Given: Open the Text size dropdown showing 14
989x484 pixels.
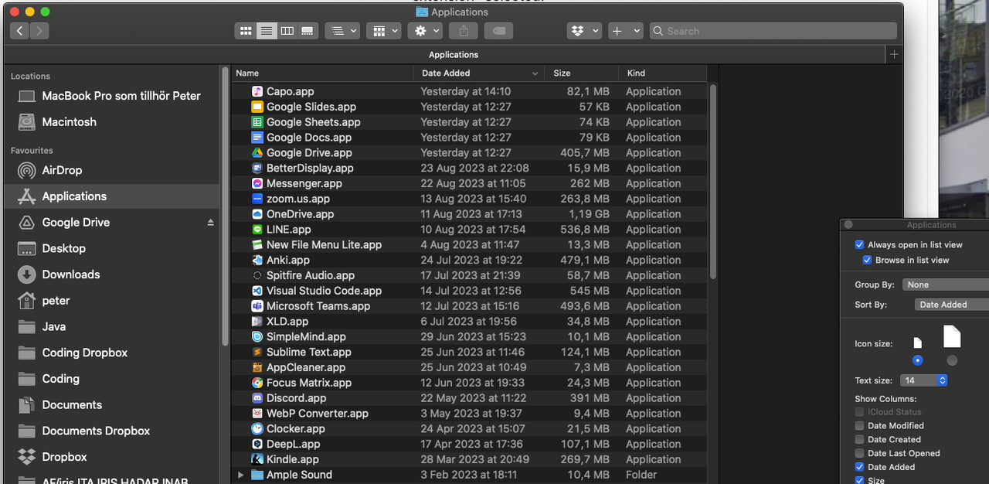Looking at the screenshot, I should (923, 380).
